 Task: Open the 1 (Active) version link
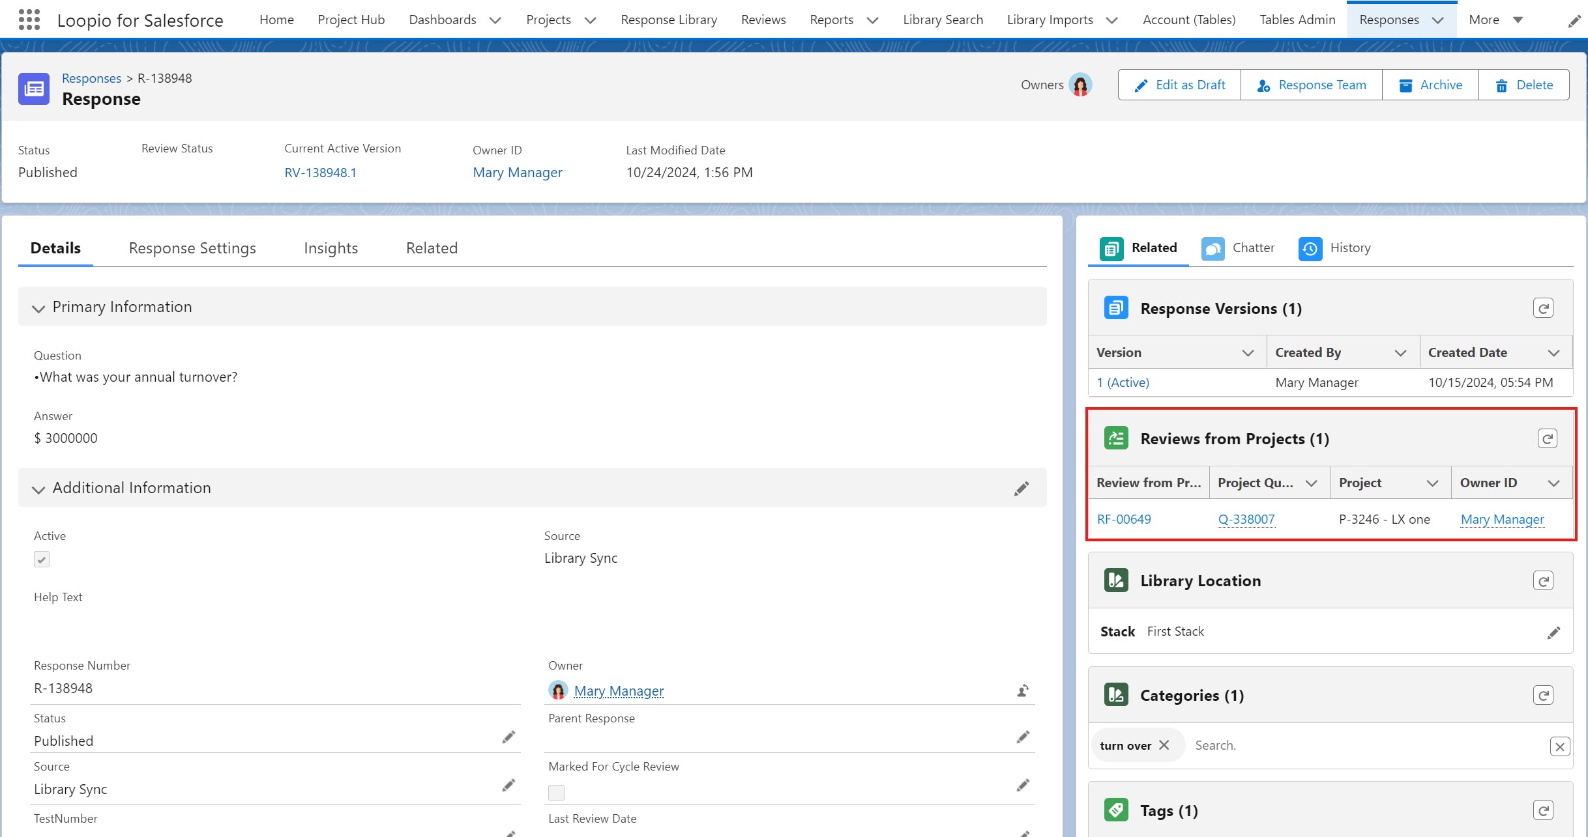coord(1123,382)
